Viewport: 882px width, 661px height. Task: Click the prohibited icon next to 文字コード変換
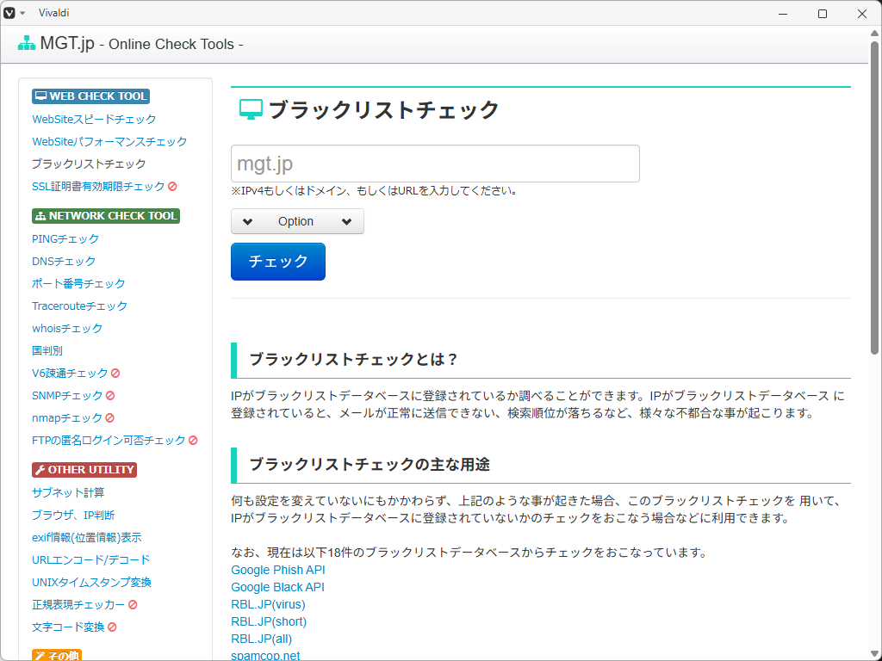(112, 627)
